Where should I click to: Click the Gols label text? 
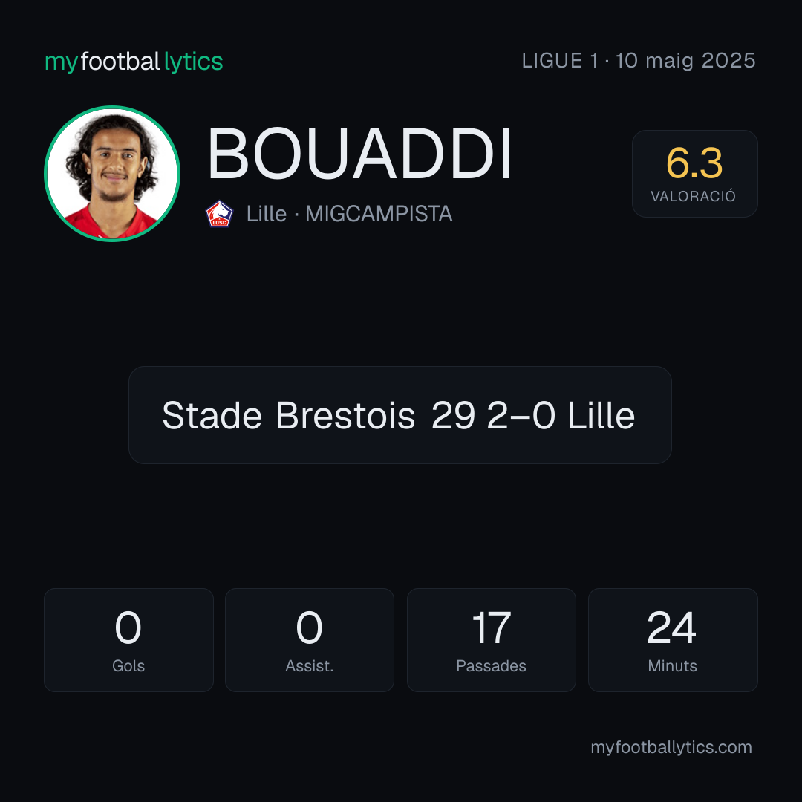pos(128,666)
